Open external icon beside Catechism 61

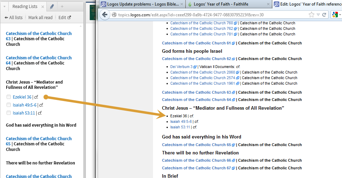click(233, 43)
